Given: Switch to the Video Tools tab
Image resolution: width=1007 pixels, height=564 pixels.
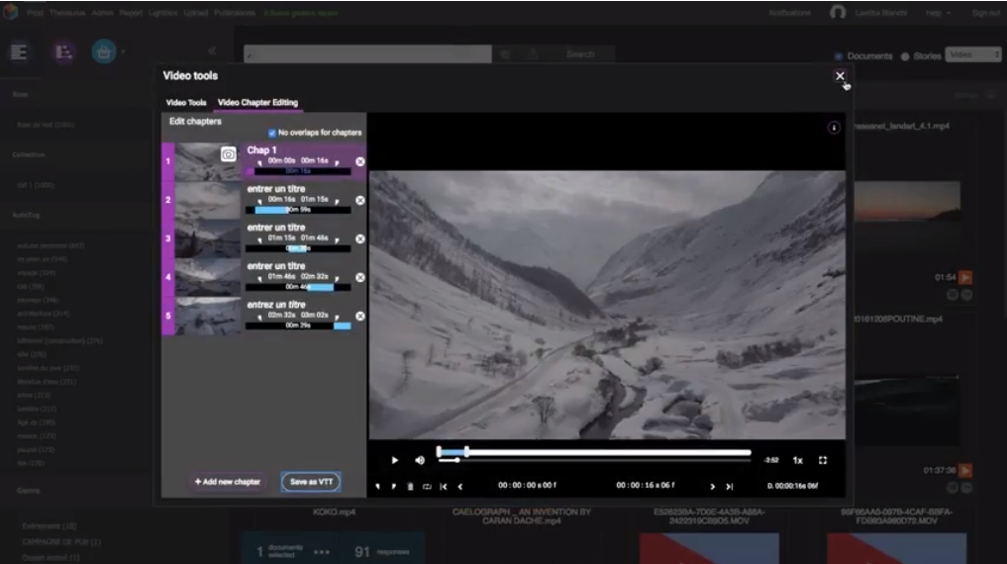Looking at the screenshot, I should (x=186, y=103).
